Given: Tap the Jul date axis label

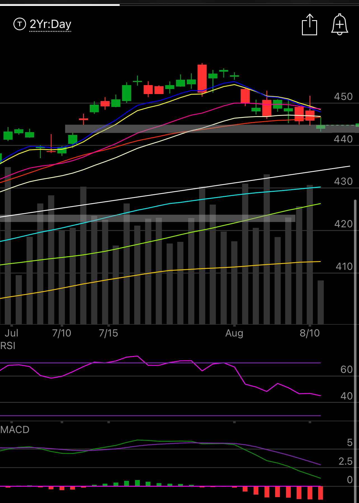Looking at the screenshot, I should point(11,333).
